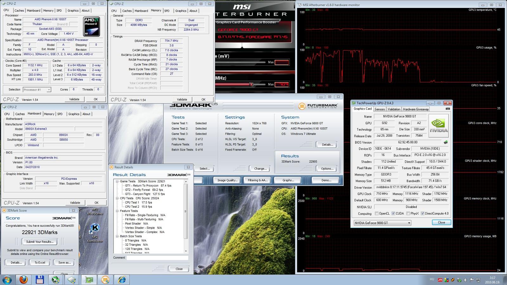Click the Comment field in Result Details
Screen dimensions: 507x285
tap(157, 258)
